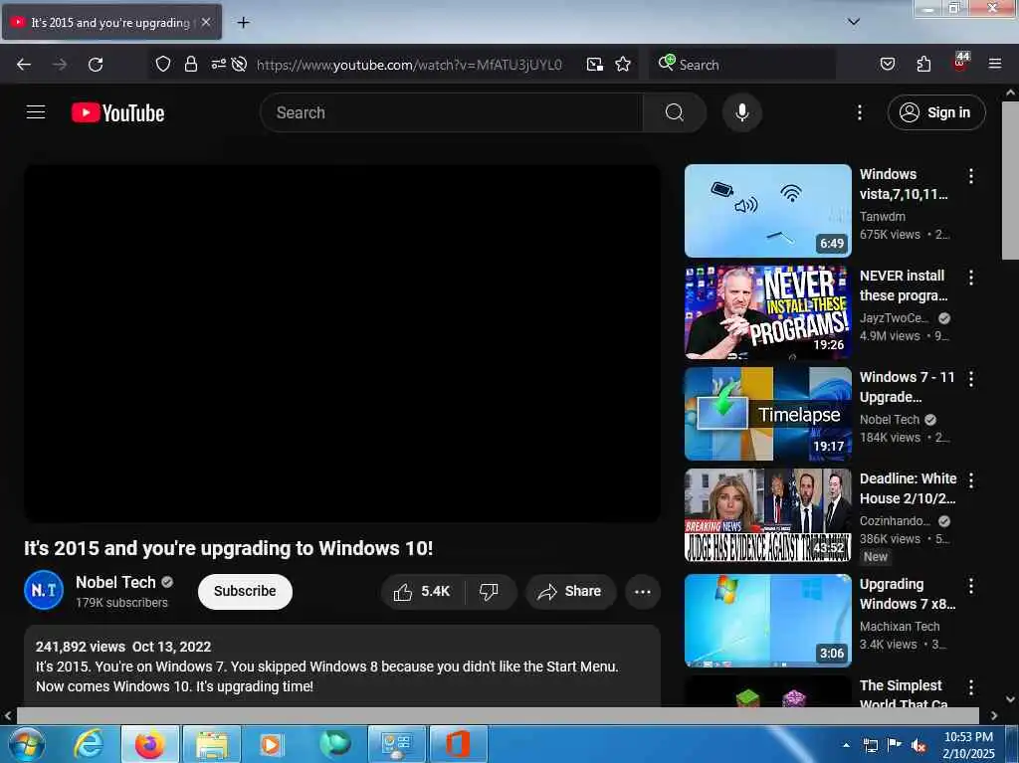The width and height of the screenshot is (1019, 763).
Task: Open picture-in-picture icon in the URL bar
Action: coord(595,65)
